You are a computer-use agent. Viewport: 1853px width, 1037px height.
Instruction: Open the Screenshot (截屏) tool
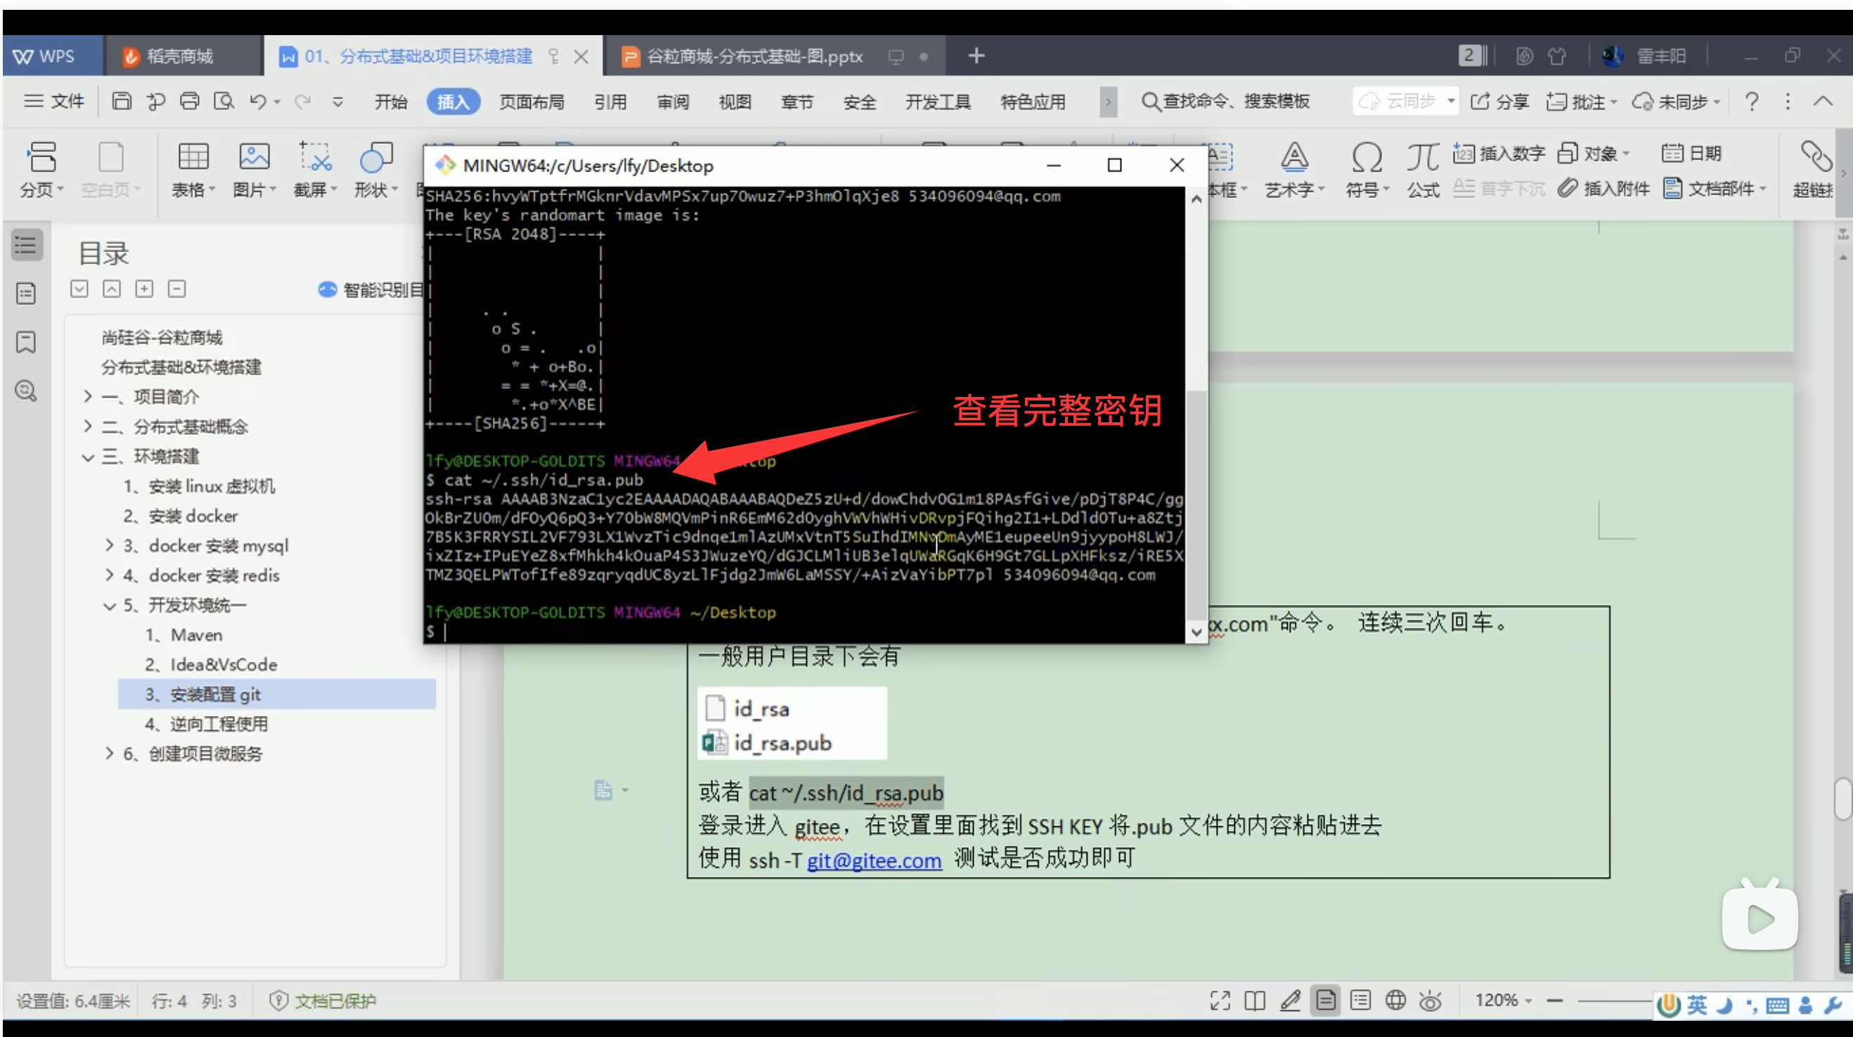click(x=314, y=157)
